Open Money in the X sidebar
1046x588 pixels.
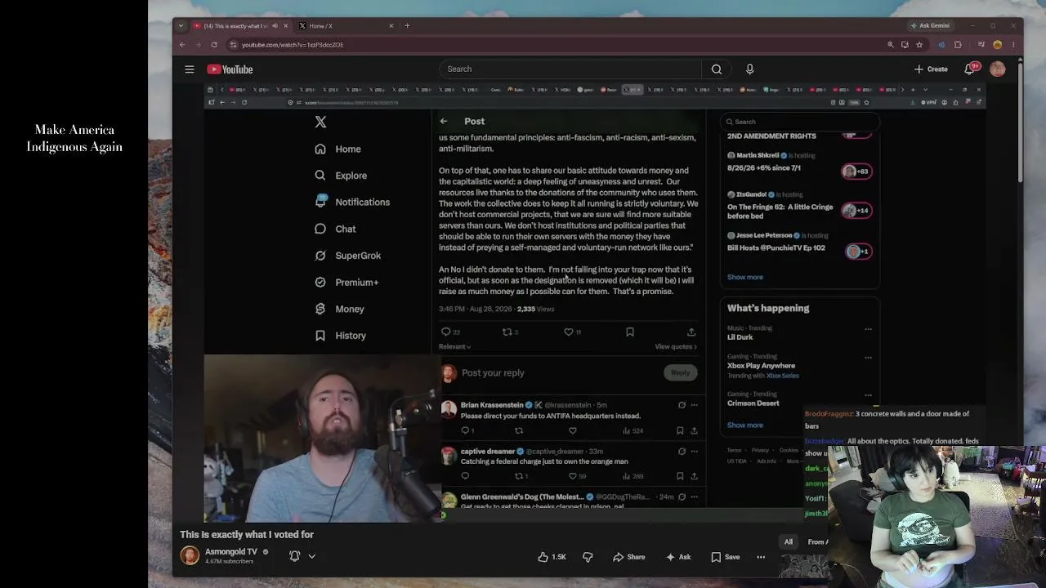tap(339, 310)
